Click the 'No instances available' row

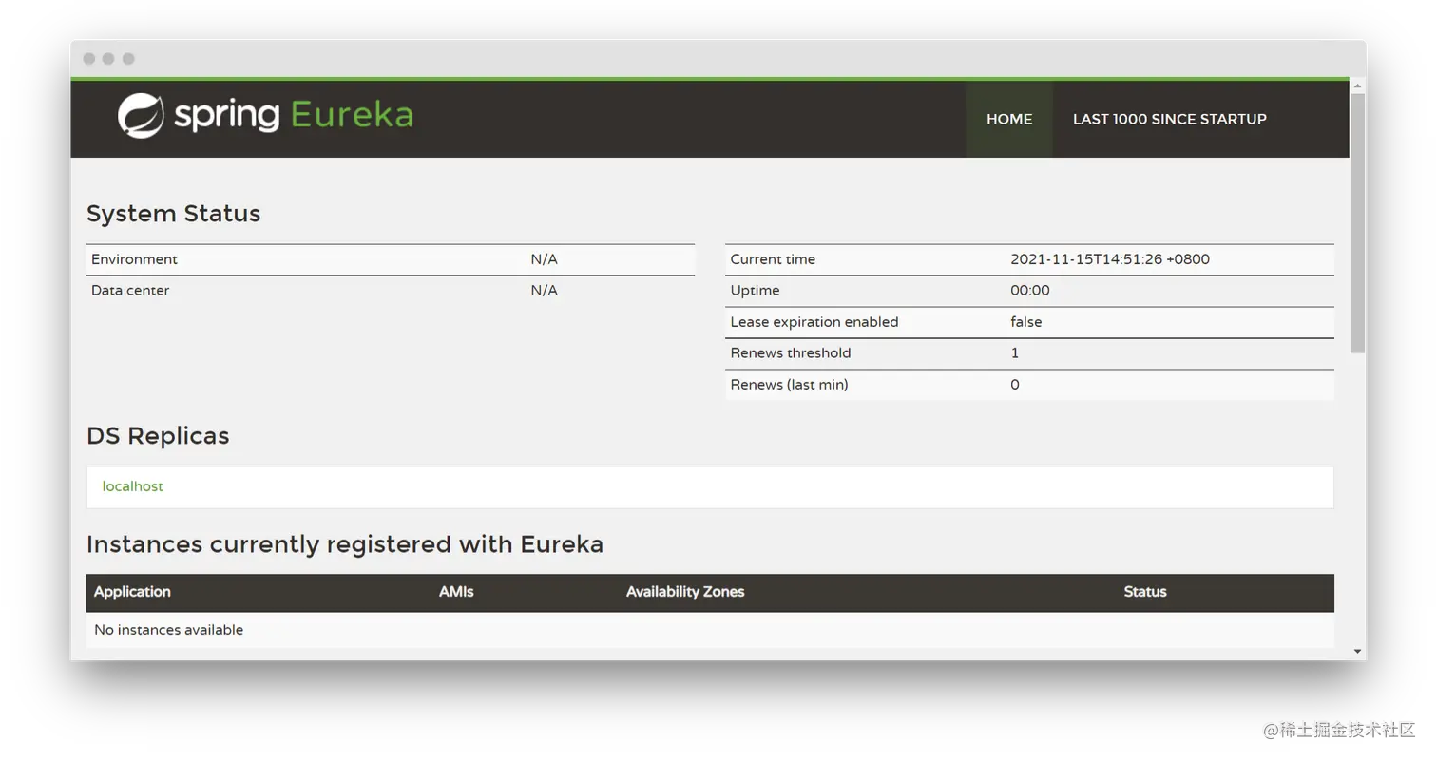tap(710, 630)
